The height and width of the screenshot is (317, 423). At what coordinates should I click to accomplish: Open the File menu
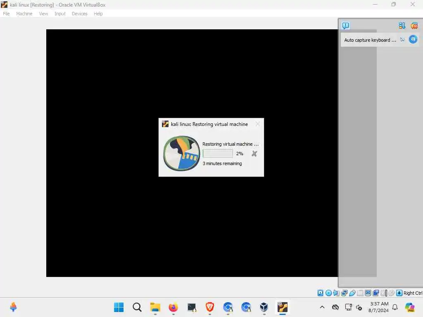pos(6,14)
